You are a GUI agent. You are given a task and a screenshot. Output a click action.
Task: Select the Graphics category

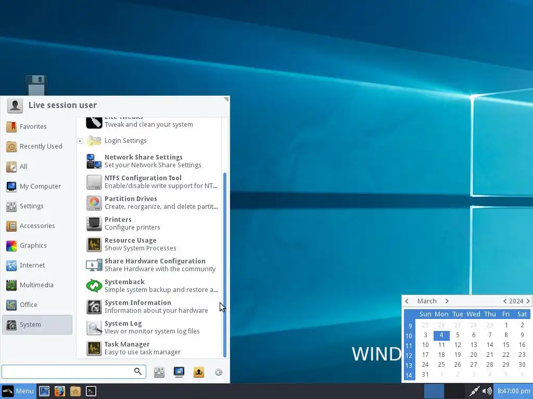(37, 245)
